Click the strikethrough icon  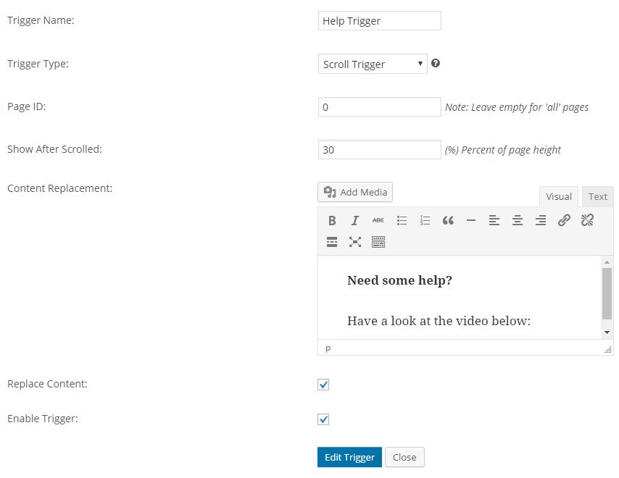(378, 221)
